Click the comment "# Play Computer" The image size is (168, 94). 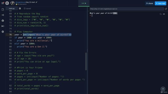point(24,32)
